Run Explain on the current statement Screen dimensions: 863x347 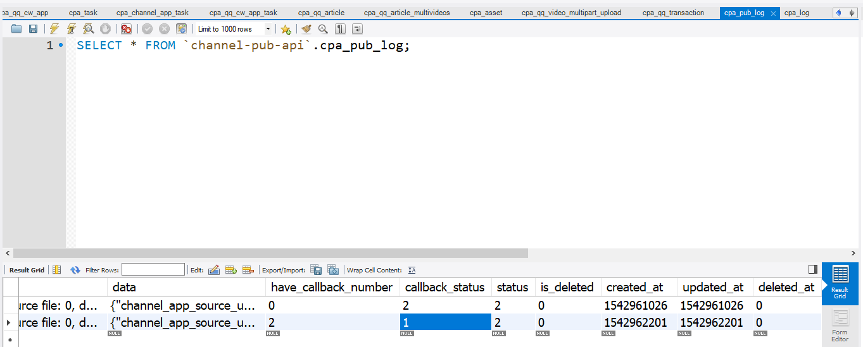89,29
